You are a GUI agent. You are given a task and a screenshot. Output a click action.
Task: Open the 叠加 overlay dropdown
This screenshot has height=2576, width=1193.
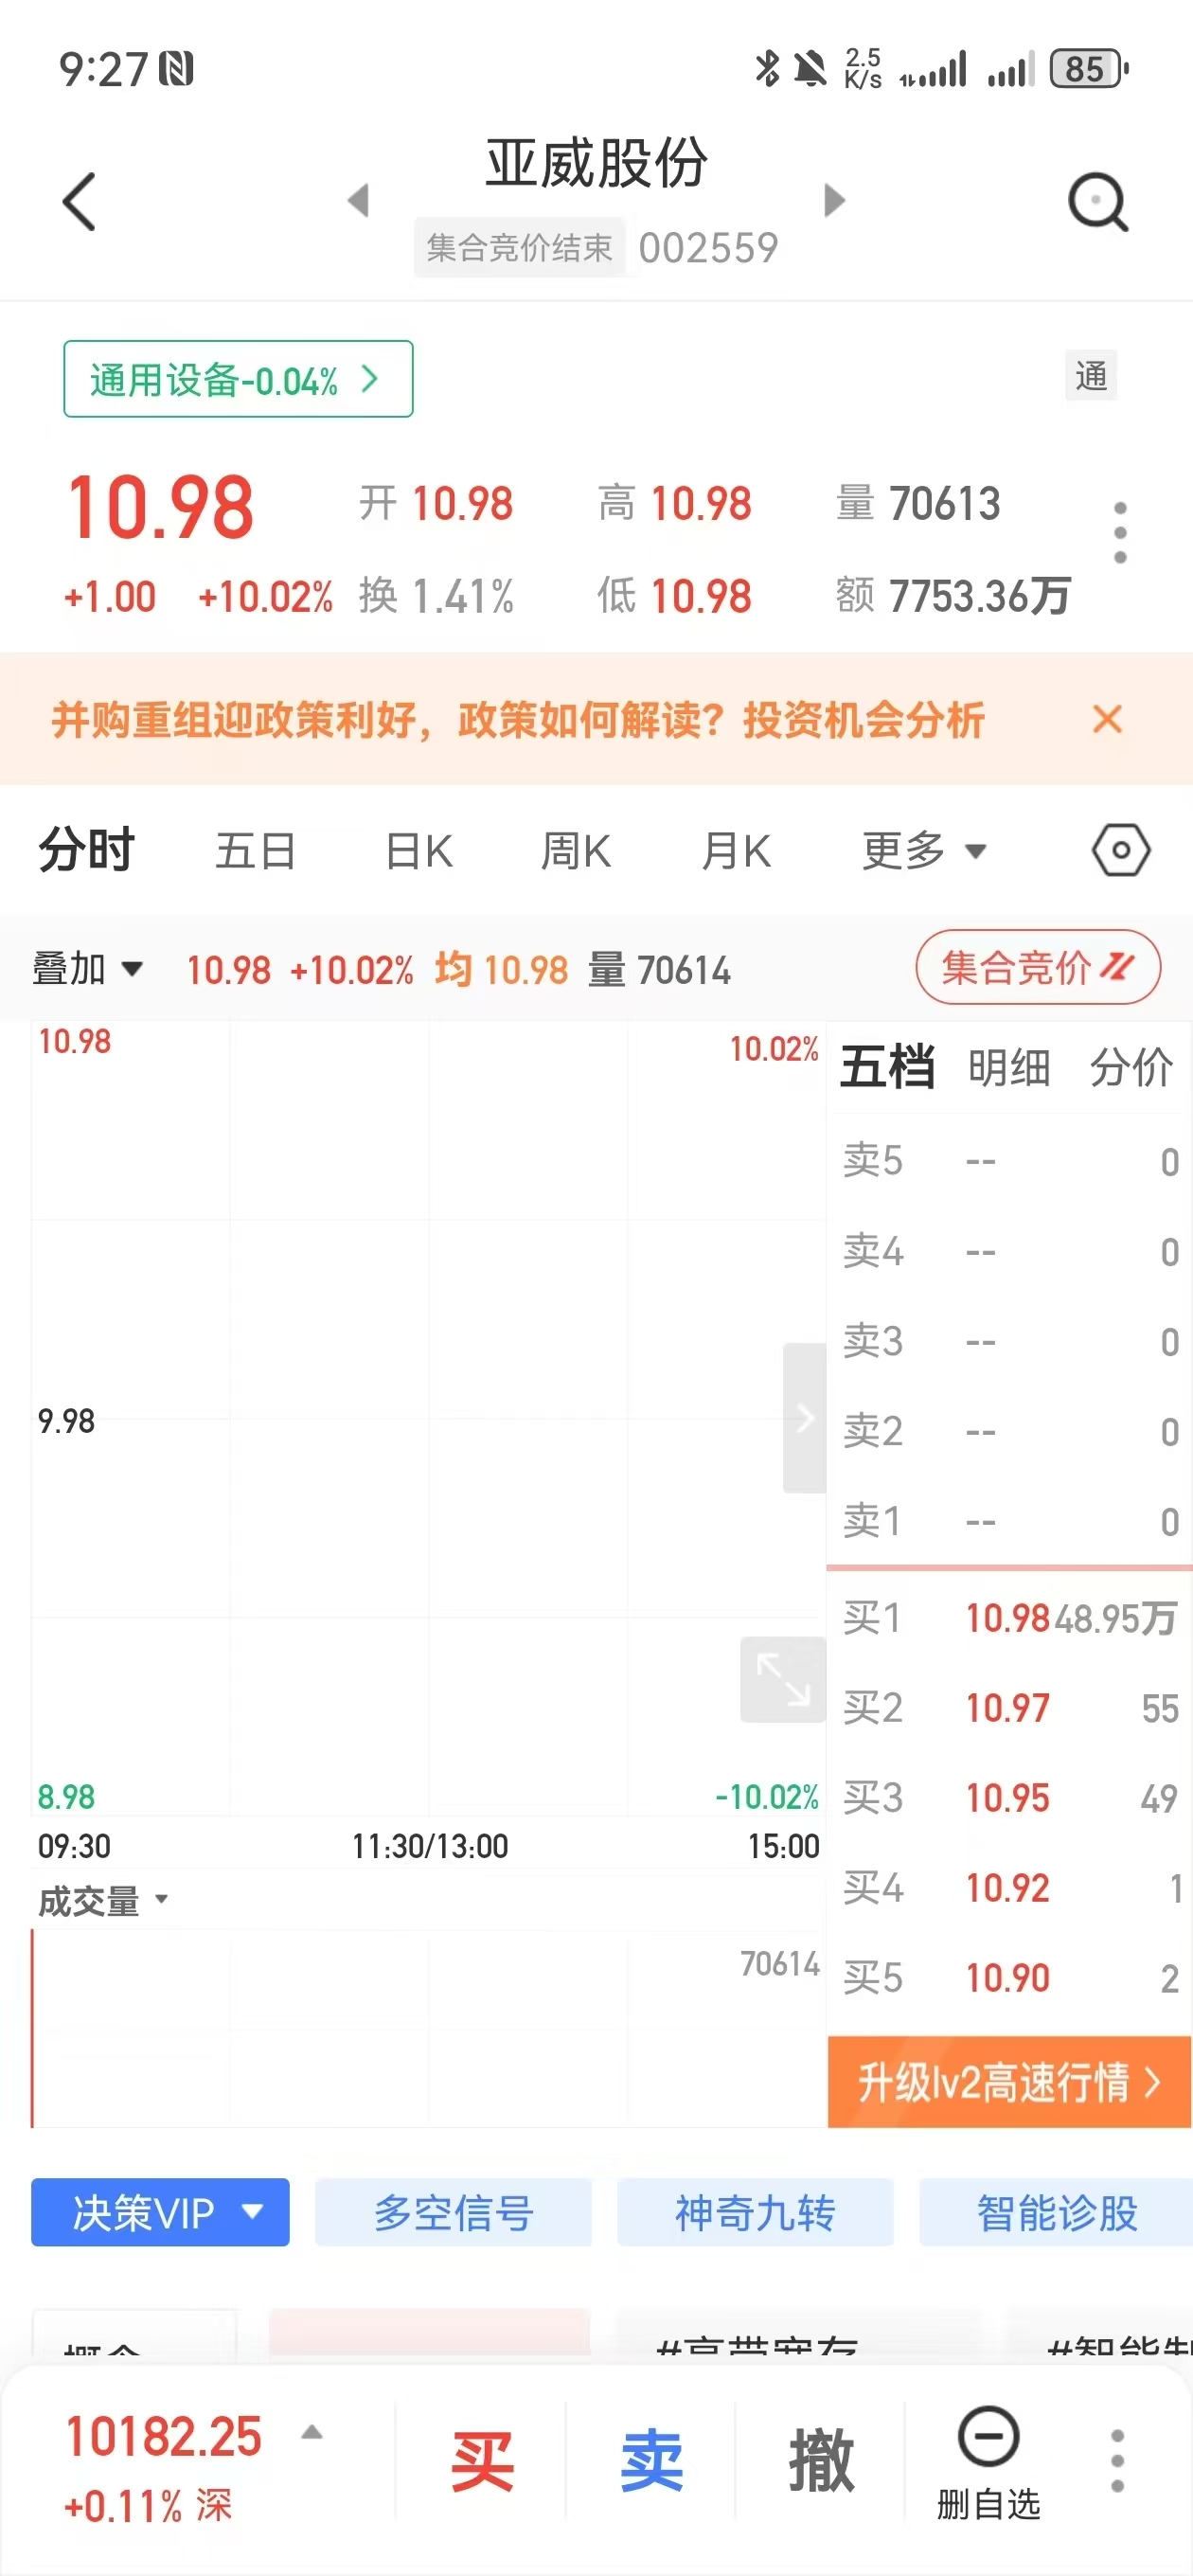(x=88, y=969)
